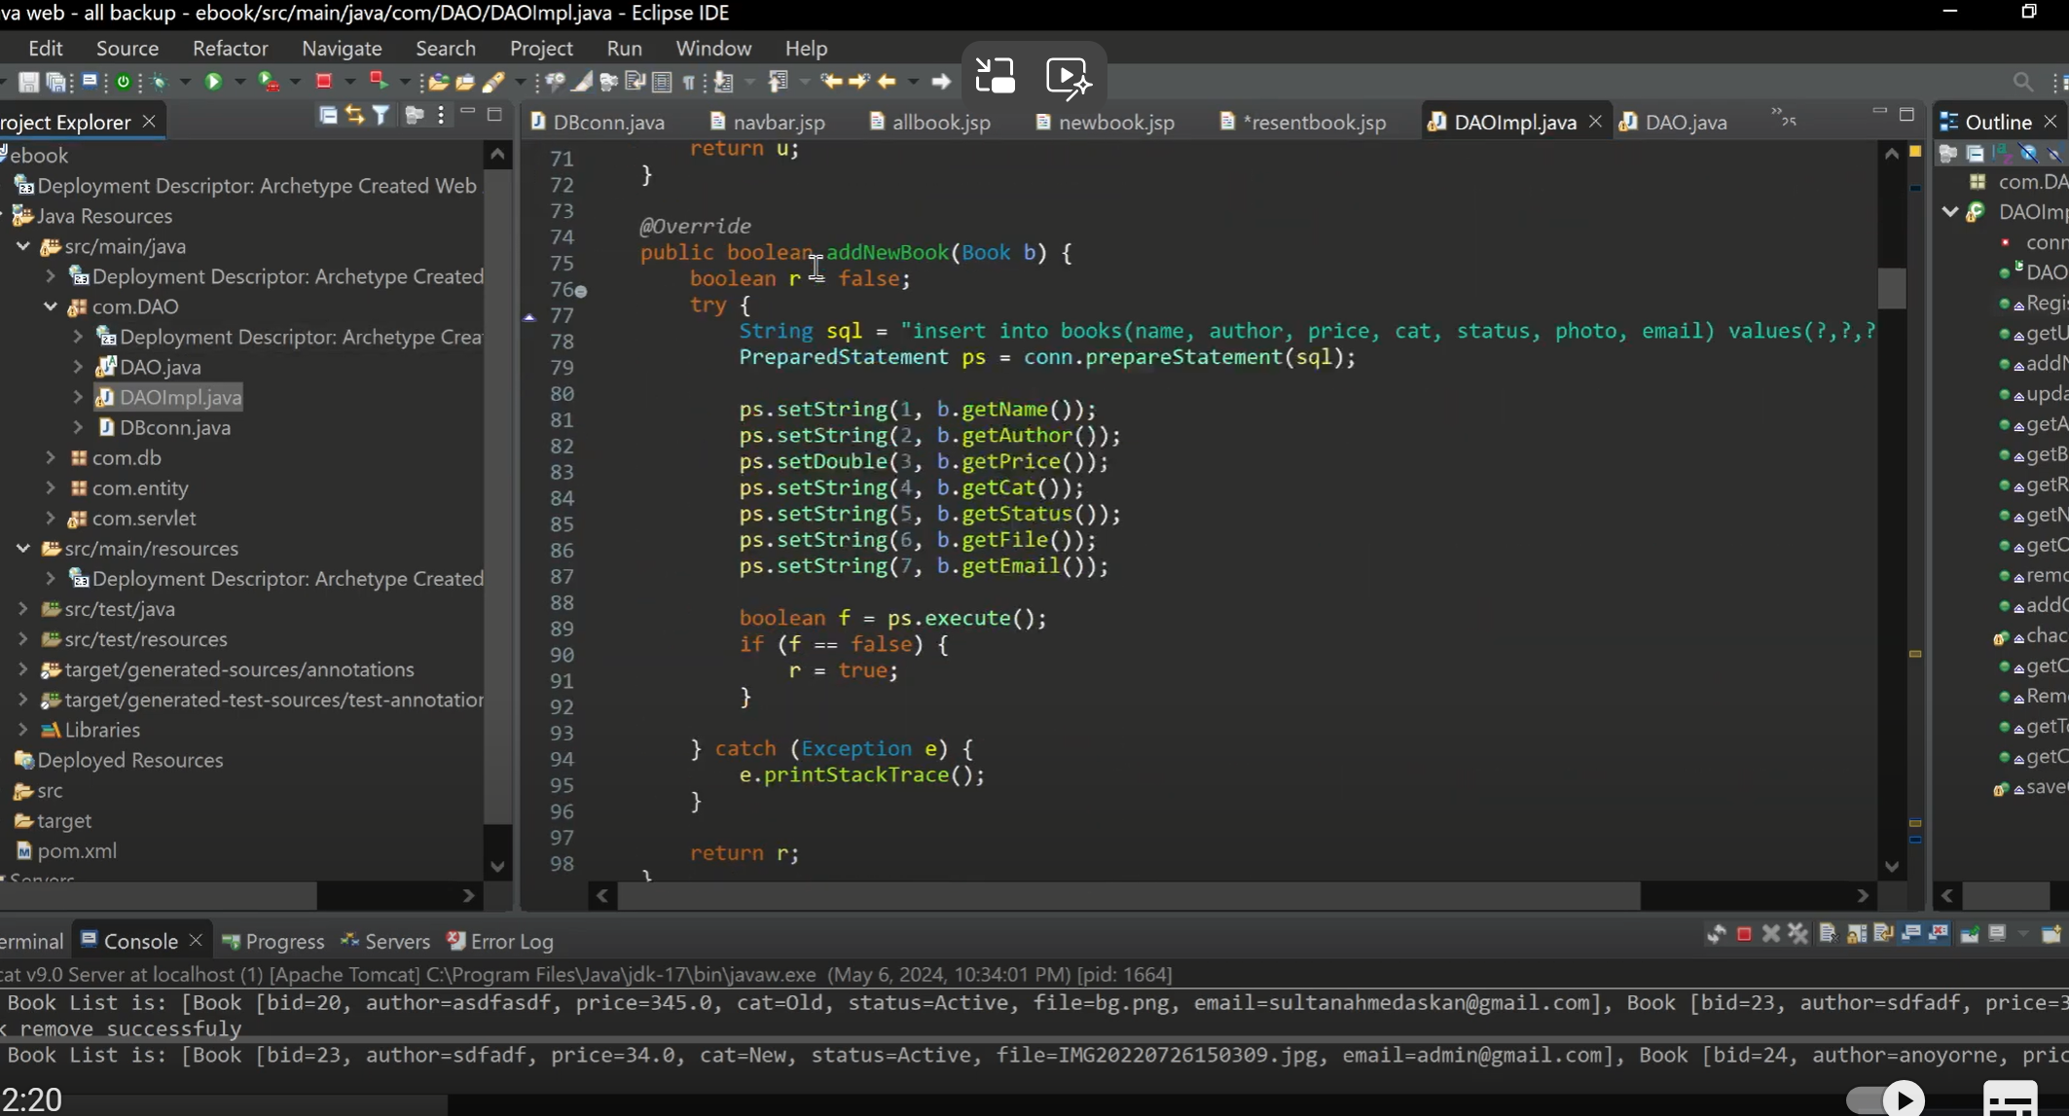Open the toolbar search magnifier

coord(2023,83)
